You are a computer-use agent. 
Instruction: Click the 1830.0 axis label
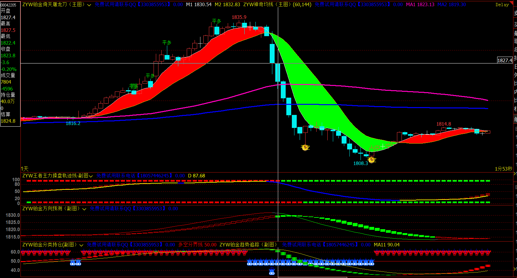[13, 215]
